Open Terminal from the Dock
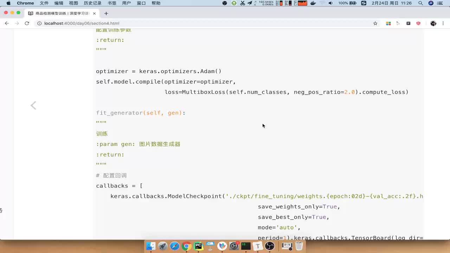 click(x=246, y=246)
